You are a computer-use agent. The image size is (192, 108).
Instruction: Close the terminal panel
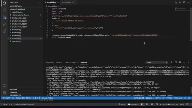point(188,62)
